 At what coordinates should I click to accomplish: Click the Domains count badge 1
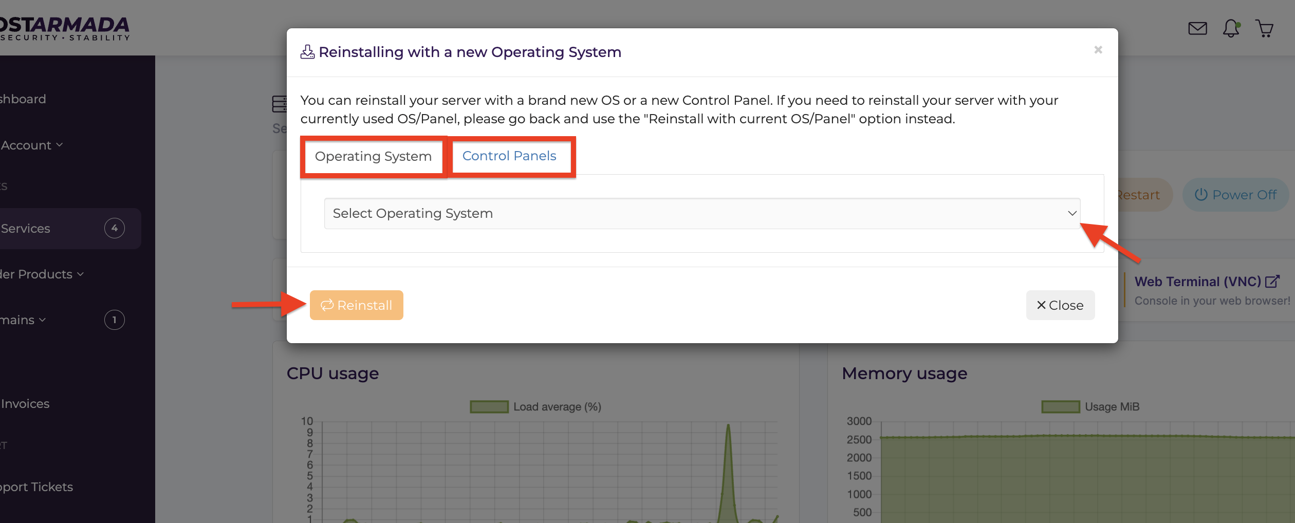[115, 320]
